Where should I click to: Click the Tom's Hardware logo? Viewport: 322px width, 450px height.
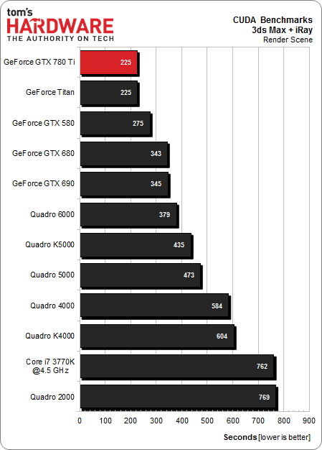[60, 24]
